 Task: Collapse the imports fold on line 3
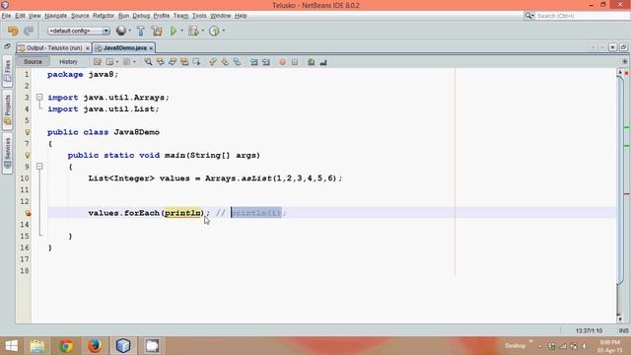pyautogui.click(x=39, y=97)
